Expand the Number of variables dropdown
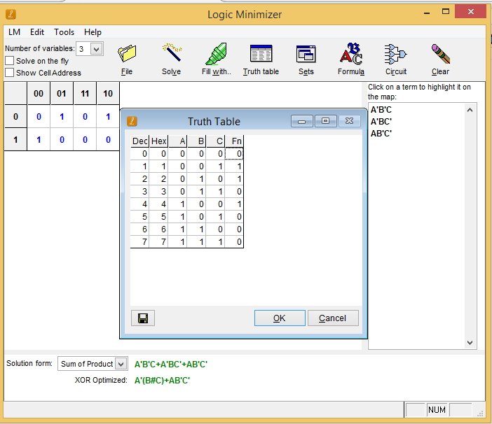The width and height of the screenshot is (492, 424). coord(97,49)
